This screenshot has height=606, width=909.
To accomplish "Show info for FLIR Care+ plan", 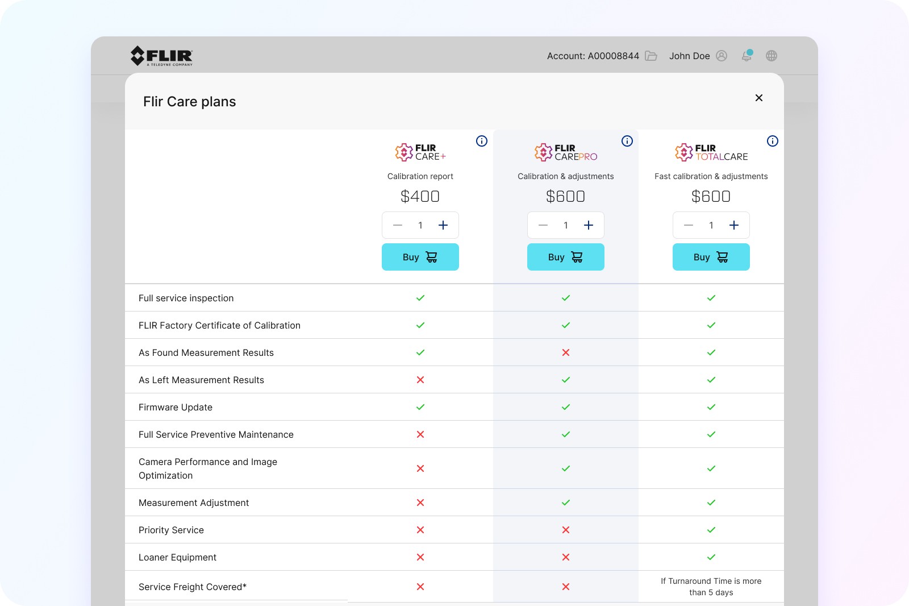I will point(482,141).
